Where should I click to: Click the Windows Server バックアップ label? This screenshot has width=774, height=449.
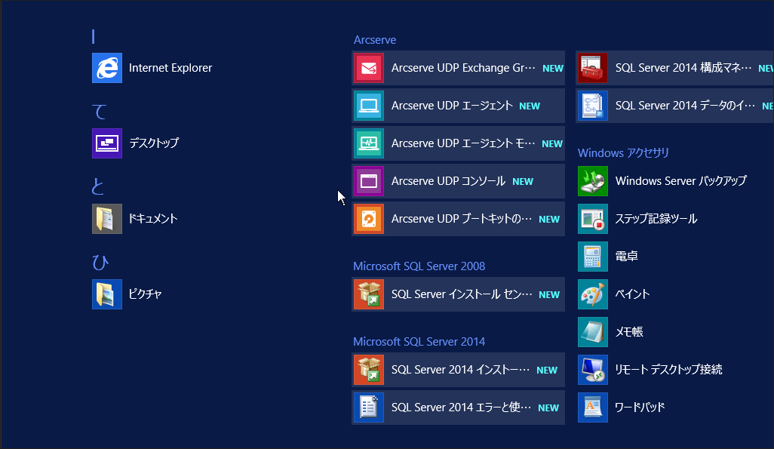click(681, 181)
